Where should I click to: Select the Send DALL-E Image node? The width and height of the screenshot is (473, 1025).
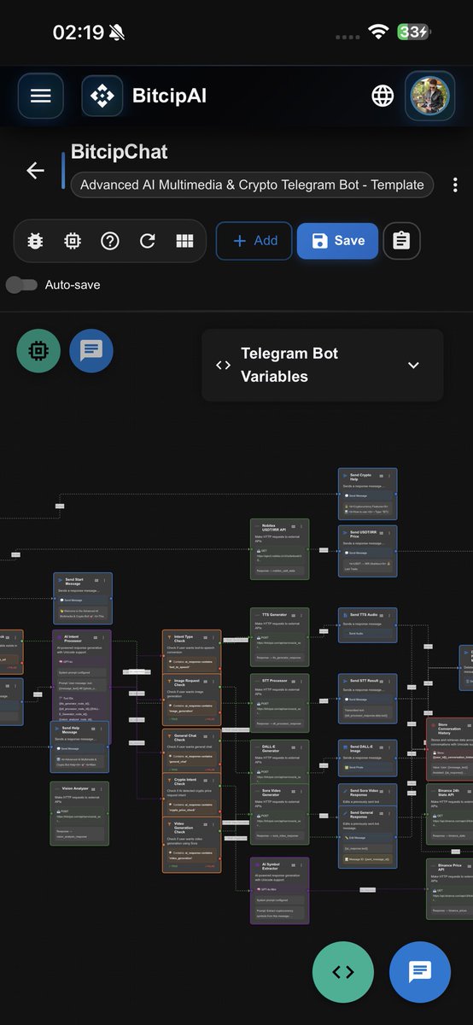point(367,758)
